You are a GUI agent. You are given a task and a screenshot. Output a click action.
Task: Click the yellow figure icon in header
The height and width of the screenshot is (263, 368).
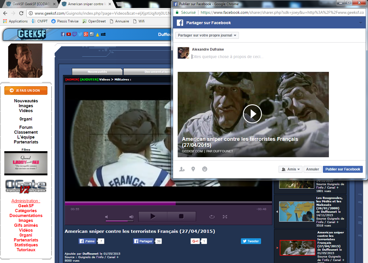[97, 34]
